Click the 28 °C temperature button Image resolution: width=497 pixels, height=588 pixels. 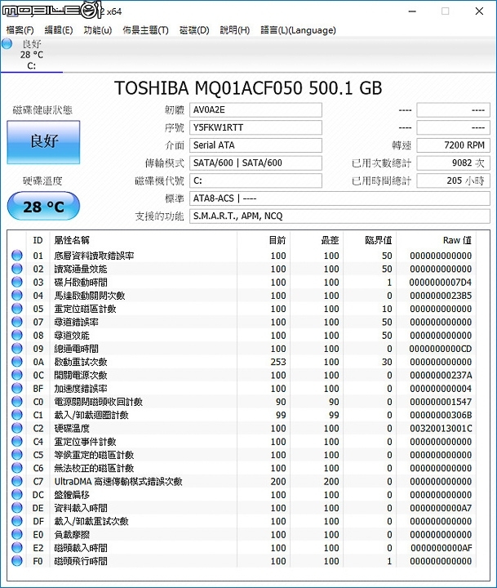point(43,207)
